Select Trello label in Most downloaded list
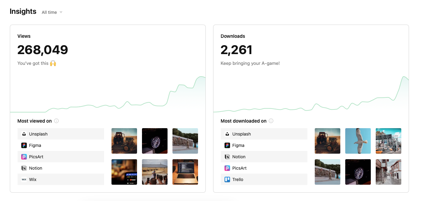The width and height of the screenshot is (421, 201). [x=238, y=179]
